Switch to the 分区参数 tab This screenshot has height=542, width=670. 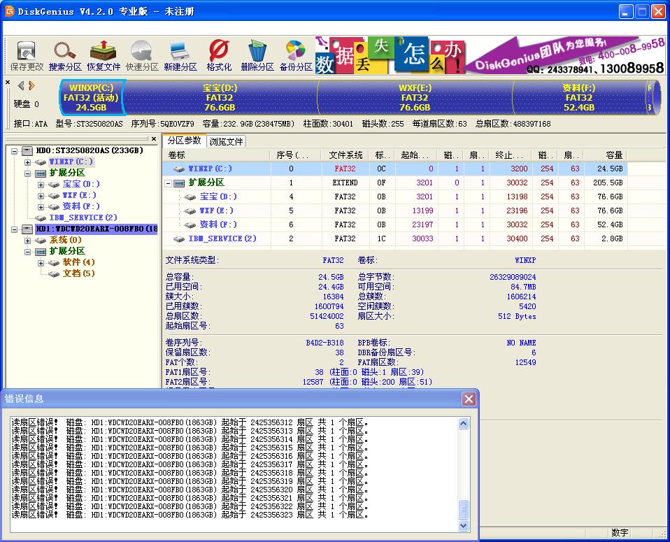click(x=184, y=140)
